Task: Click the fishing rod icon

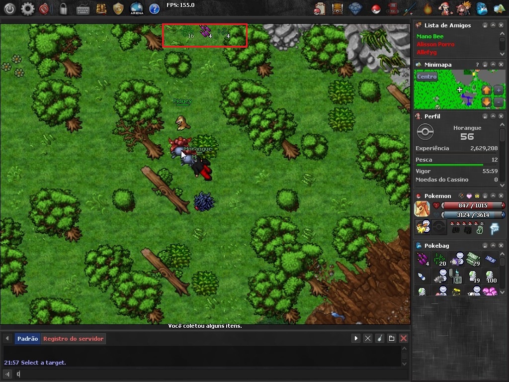Action: tap(409, 8)
